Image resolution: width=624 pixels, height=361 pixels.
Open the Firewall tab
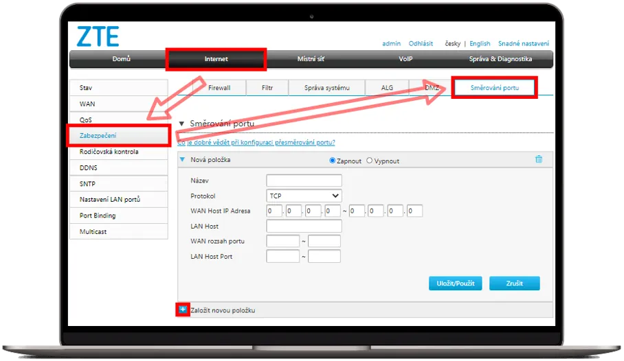click(219, 88)
